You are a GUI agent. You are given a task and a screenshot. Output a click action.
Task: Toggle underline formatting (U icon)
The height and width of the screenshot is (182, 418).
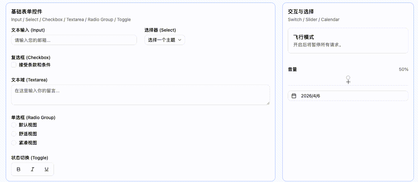[x=47, y=169]
